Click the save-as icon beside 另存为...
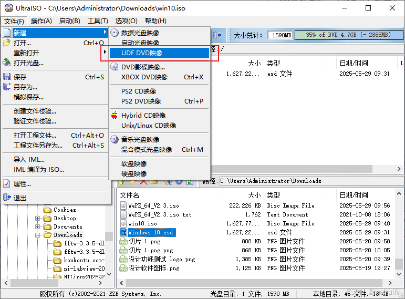 tap(7, 87)
